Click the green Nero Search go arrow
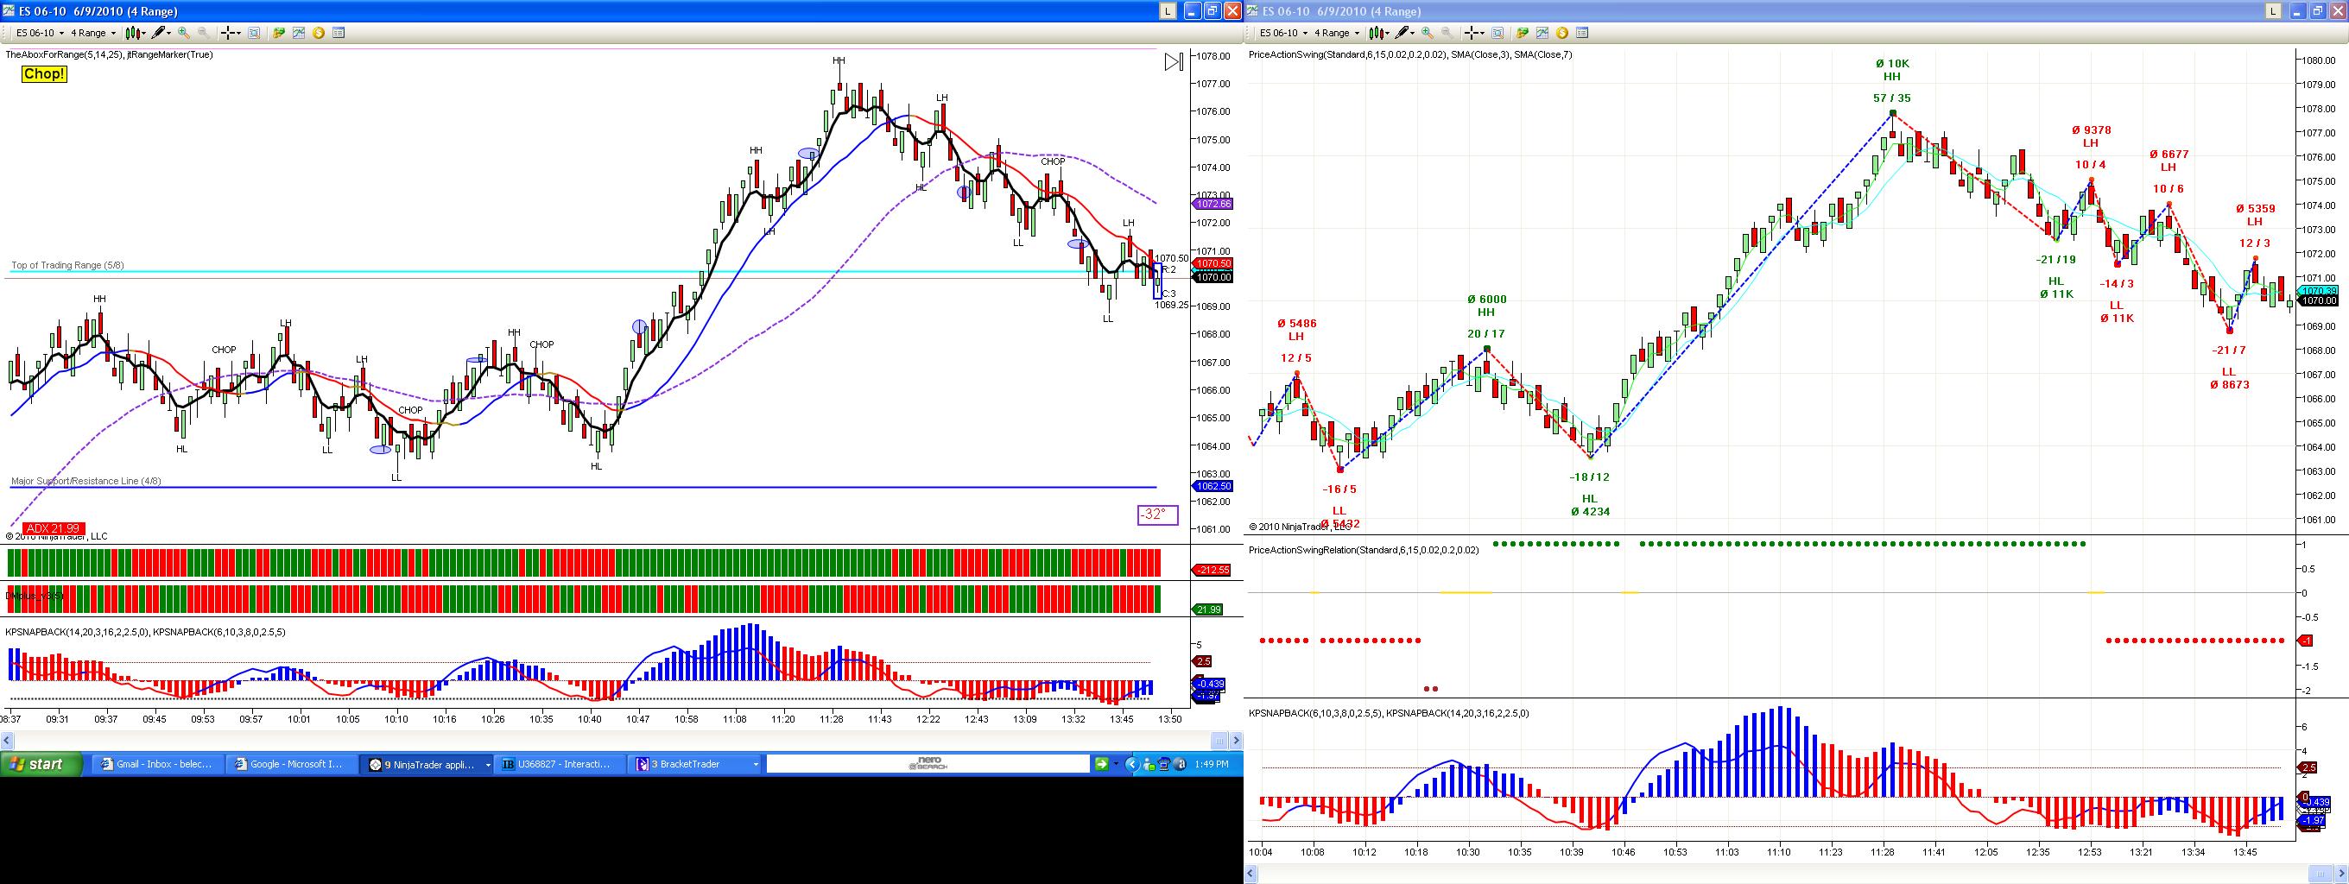 tap(1102, 765)
